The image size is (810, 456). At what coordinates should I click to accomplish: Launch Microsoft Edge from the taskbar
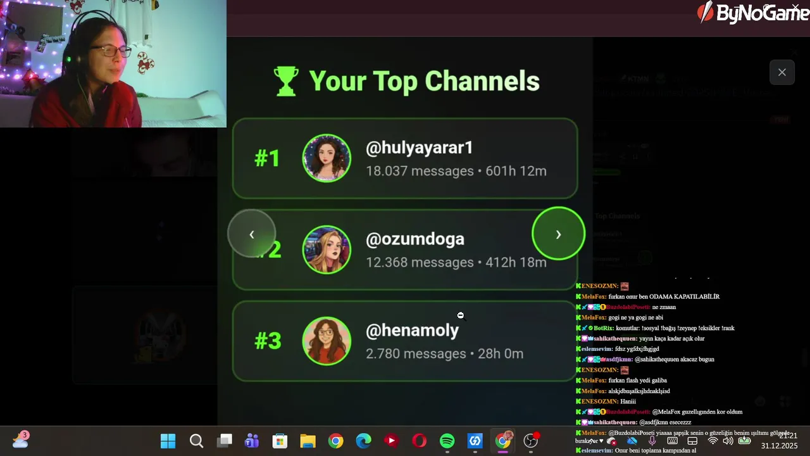[363, 441]
